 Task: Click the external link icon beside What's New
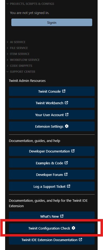(x=62, y=216)
